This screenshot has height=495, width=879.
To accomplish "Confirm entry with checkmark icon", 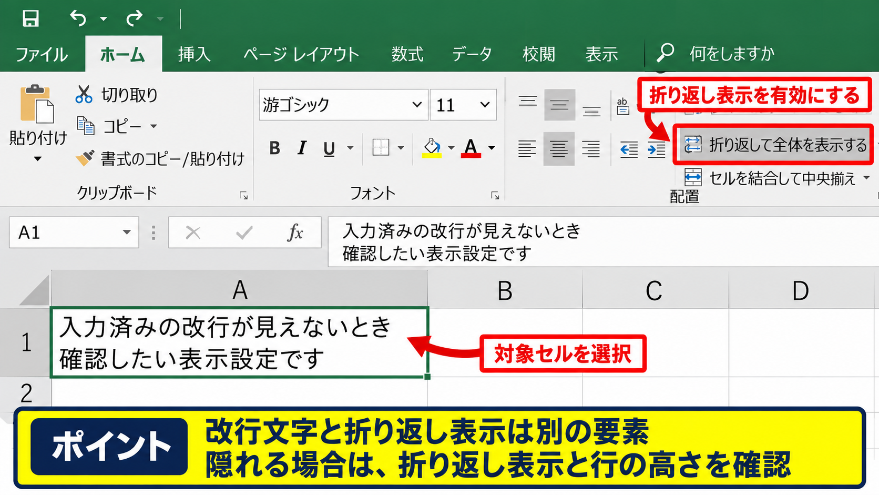I will tap(244, 232).
